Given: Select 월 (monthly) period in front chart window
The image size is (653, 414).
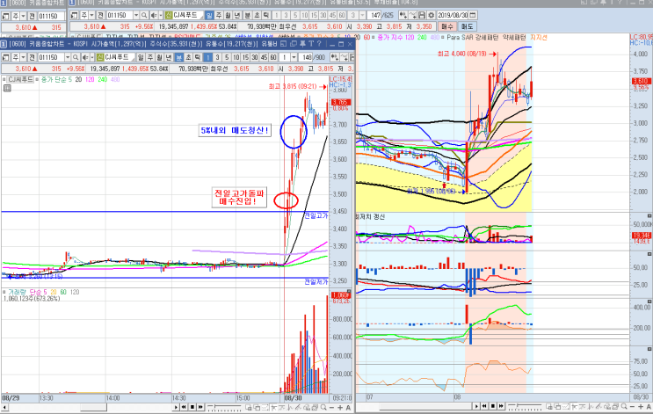Looking at the screenshot, I should (x=159, y=57).
